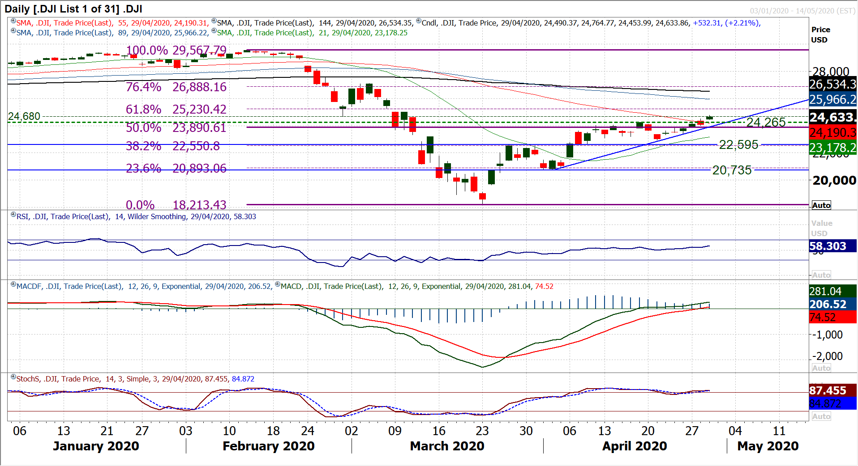
Task: Click the icon beside the Cndl legend
Action: (419, 21)
